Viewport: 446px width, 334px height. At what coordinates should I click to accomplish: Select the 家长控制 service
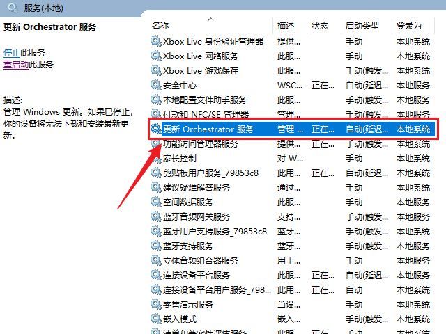[180, 158]
